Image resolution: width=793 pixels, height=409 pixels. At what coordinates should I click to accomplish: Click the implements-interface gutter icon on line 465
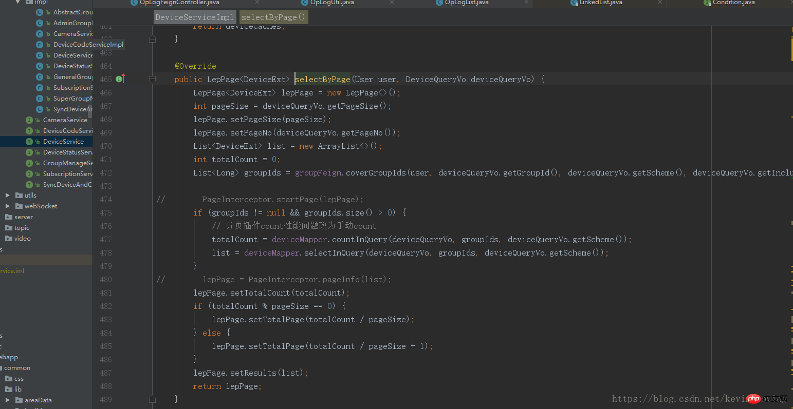[120, 79]
